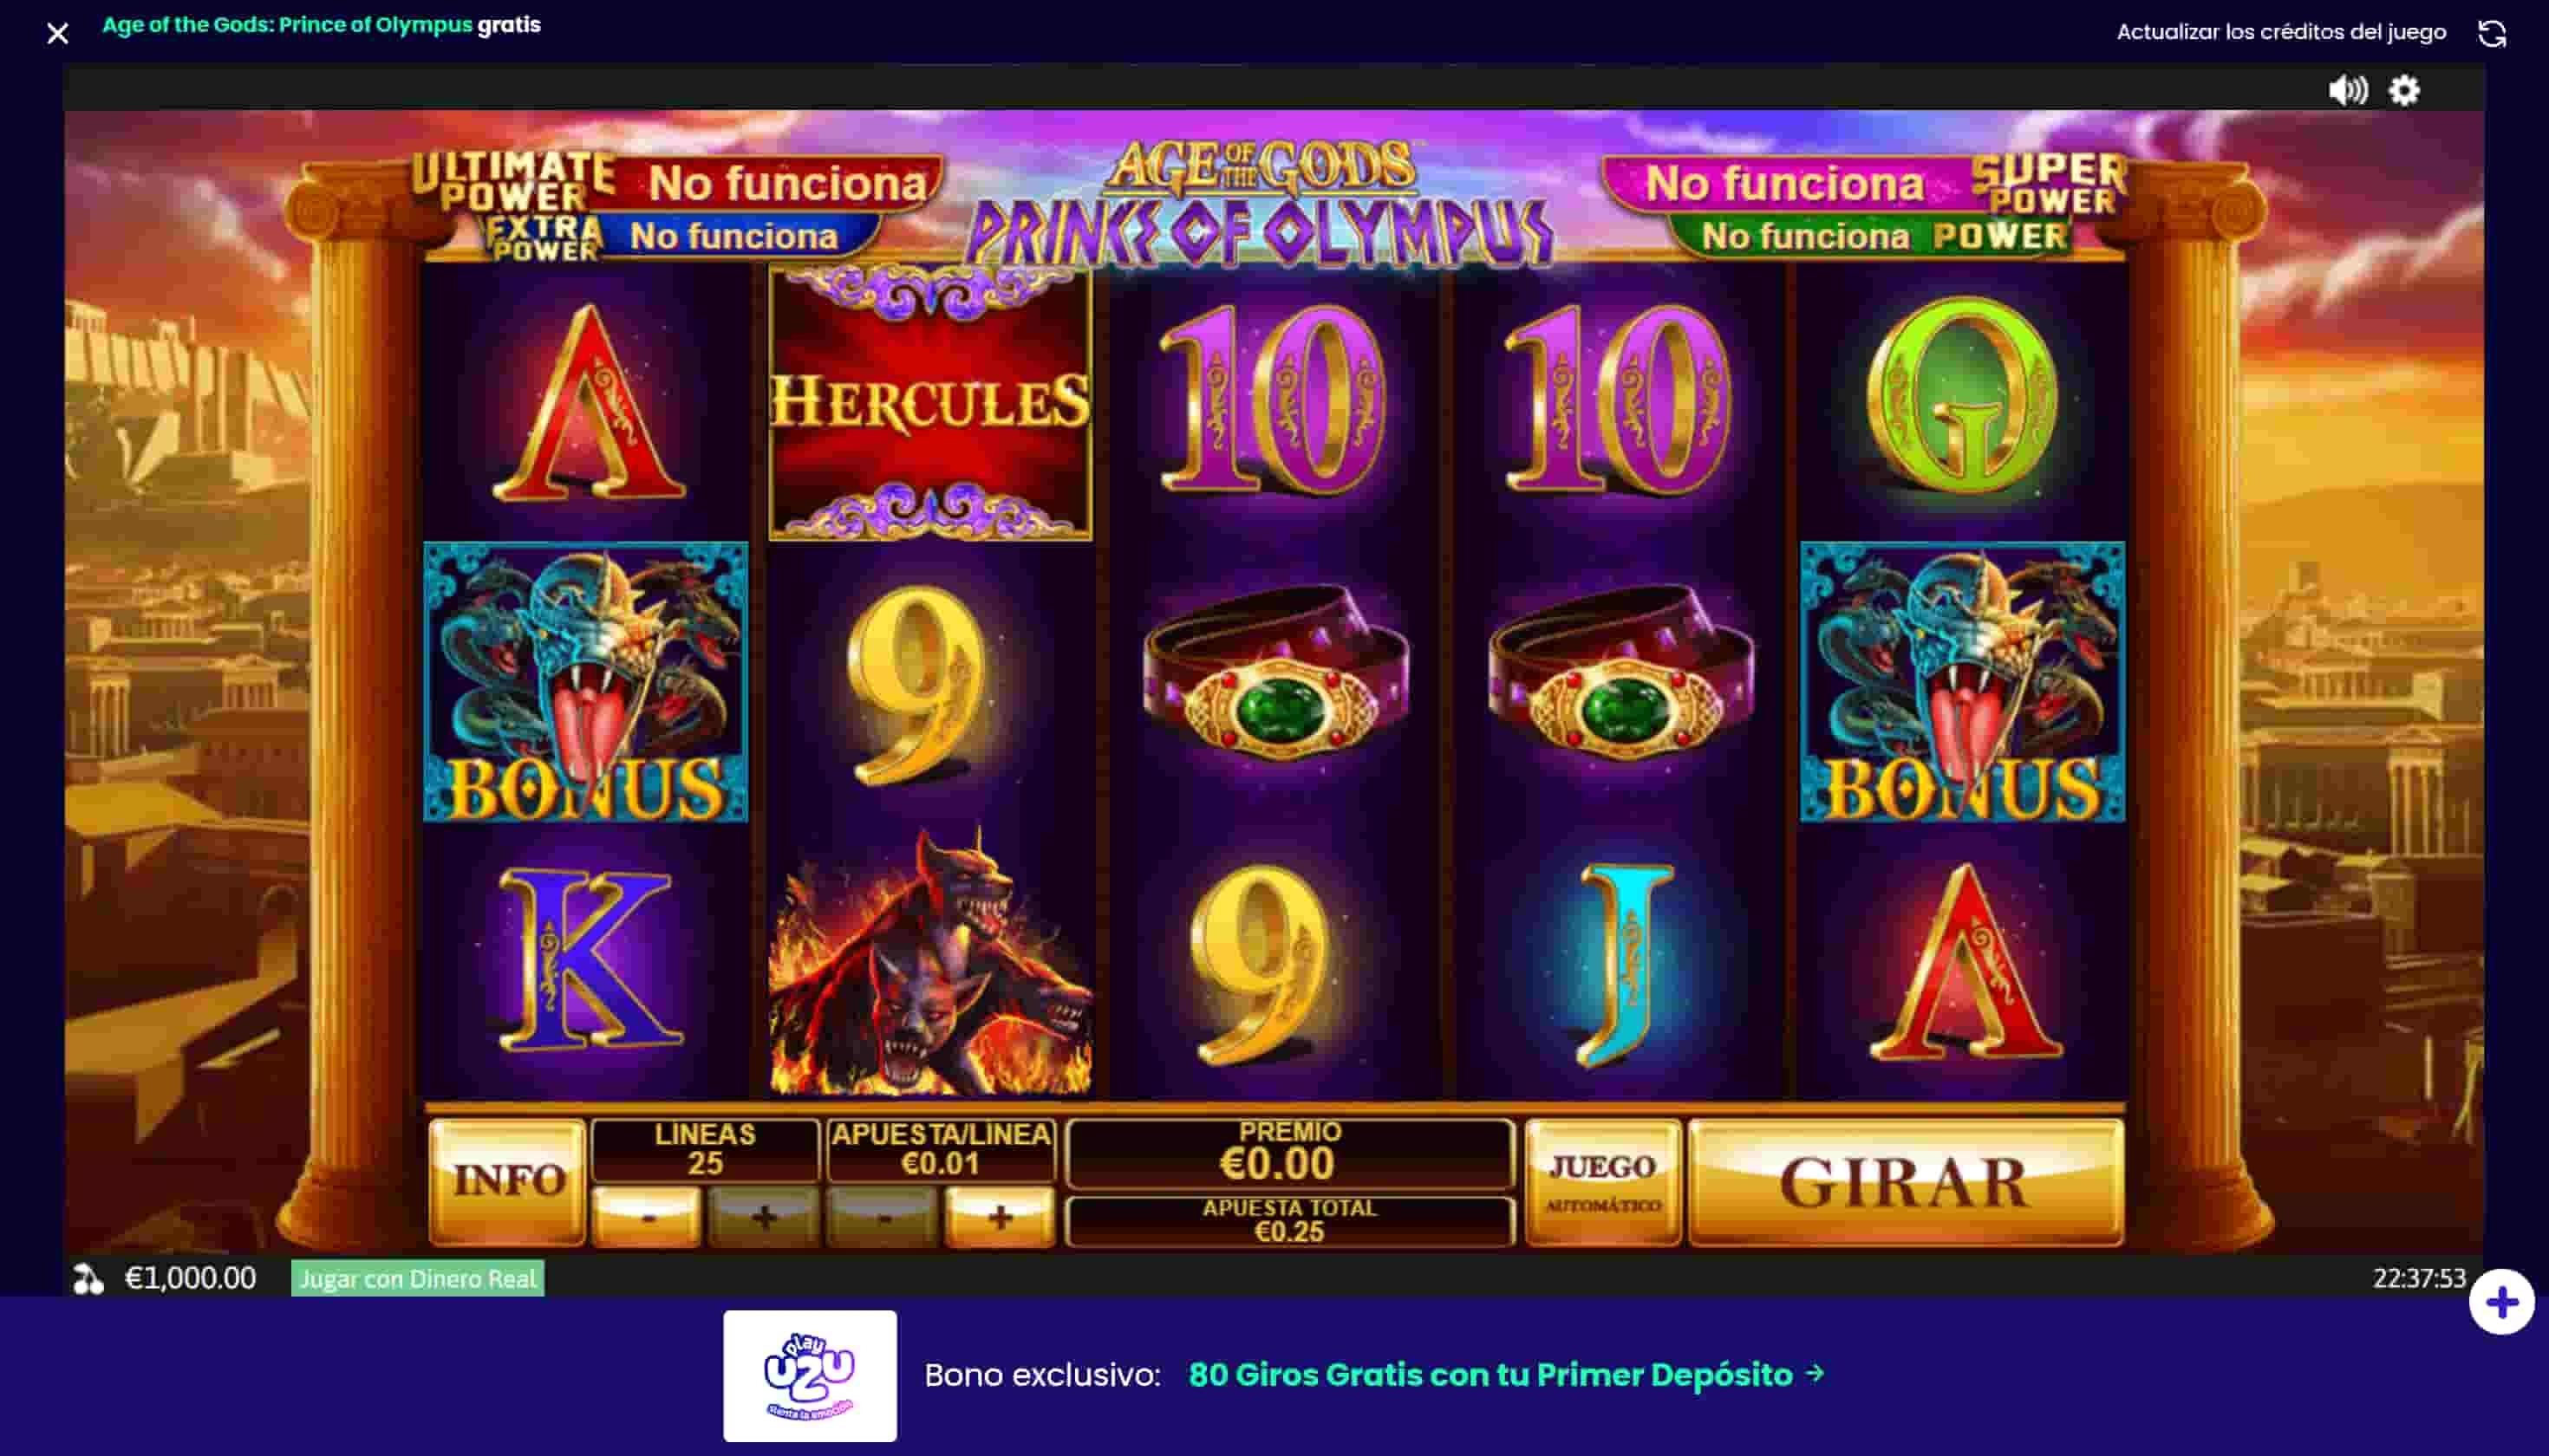Click the blue plus floating button
The image size is (2549, 1456).
click(2501, 1302)
